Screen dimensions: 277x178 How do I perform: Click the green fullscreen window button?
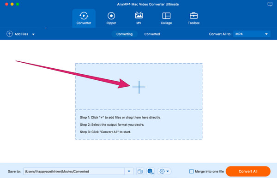18,4
